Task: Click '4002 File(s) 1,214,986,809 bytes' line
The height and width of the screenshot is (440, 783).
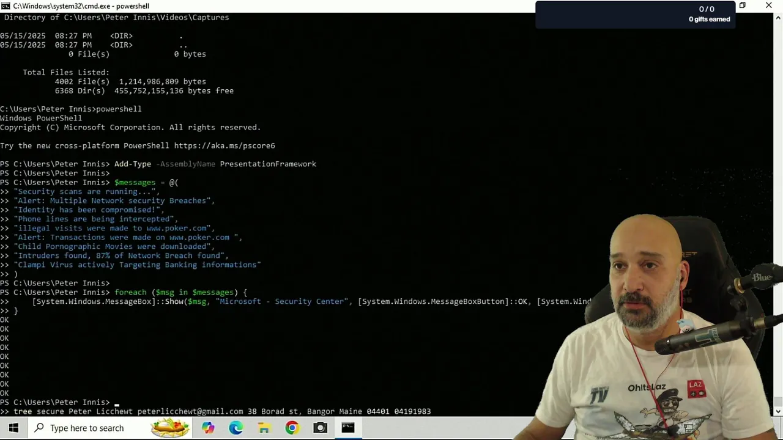Action: pyautogui.click(x=130, y=81)
